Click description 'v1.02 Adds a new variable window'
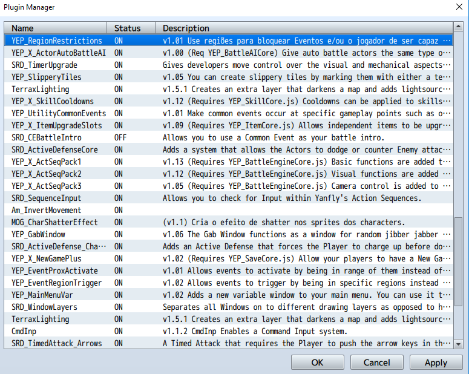 (307, 295)
